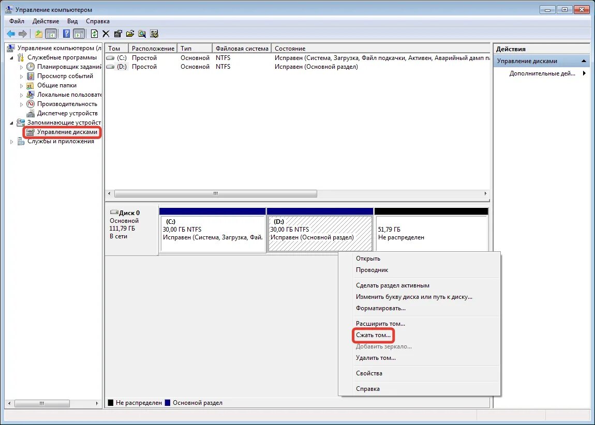595x425 pixels.
Task: Choose Изменить букву диска или путь
Action: coord(414,297)
